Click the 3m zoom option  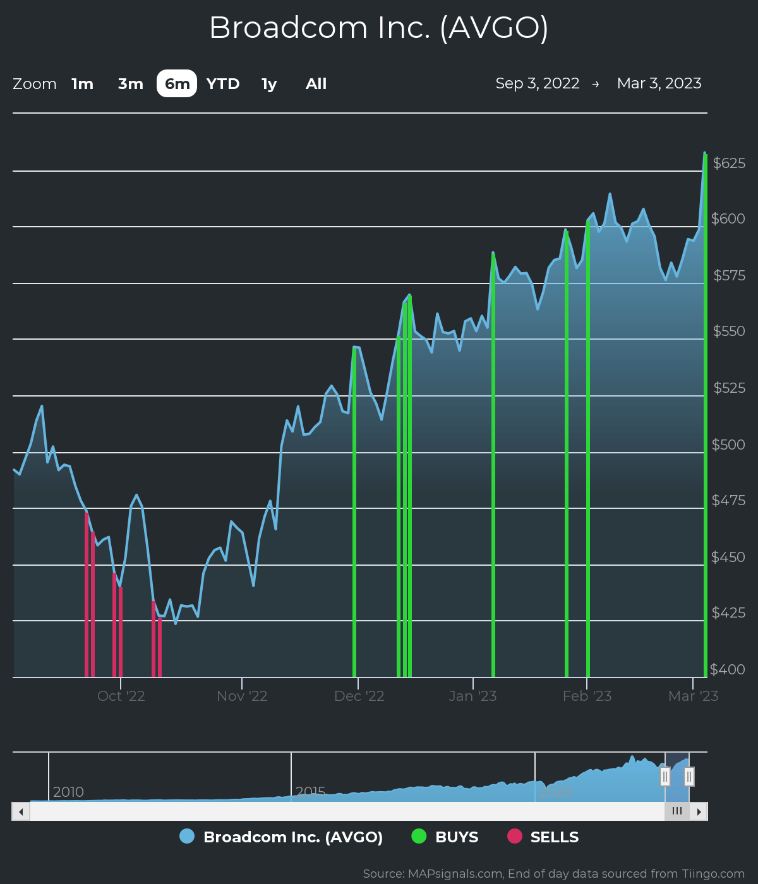129,83
